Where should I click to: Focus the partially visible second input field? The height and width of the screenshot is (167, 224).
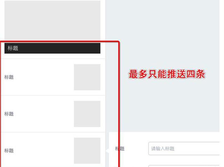pyautogui.click(x=184, y=166)
